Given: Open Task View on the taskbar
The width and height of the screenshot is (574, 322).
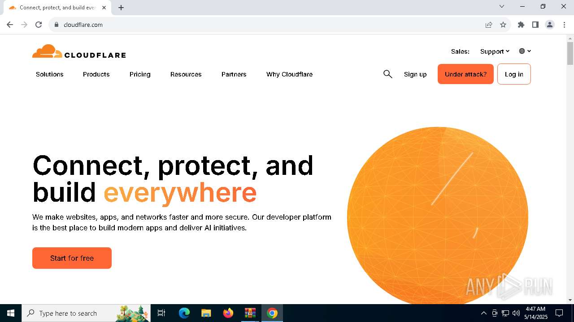Looking at the screenshot, I should tap(161, 313).
